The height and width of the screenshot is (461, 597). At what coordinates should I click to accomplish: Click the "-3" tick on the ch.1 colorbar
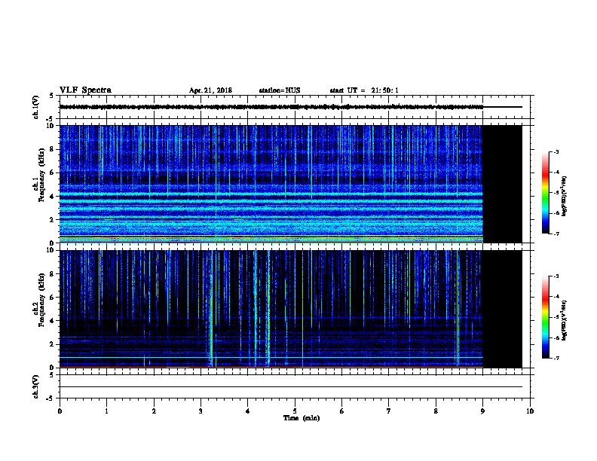point(556,151)
